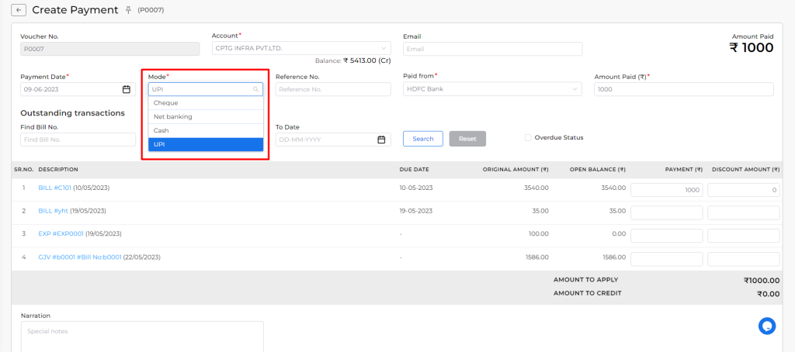The height and width of the screenshot is (352, 795).
Task: Click the ₹1000.00 amount to apply value
Action: (762, 280)
